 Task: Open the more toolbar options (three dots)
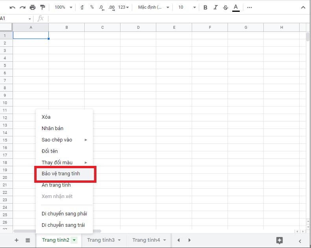[250, 7]
